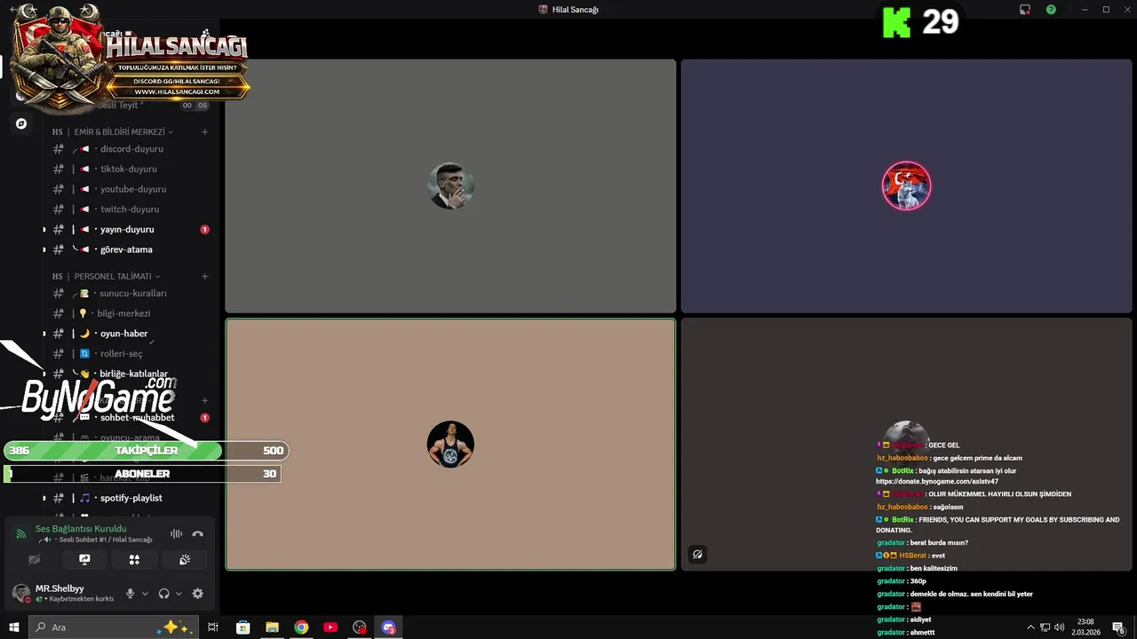1137x639 pixels.
Task: Open the YouTube app on the taskbar
Action: pos(330,627)
